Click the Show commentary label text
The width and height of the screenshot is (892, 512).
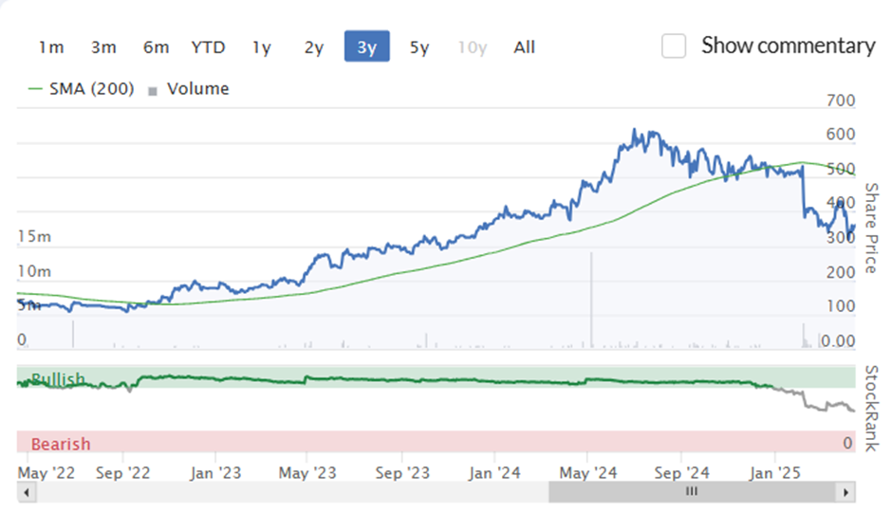click(x=788, y=46)
